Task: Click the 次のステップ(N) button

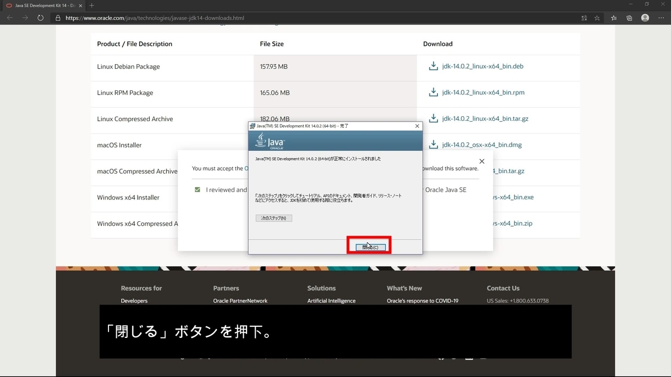Action: (x=273, y=218)
